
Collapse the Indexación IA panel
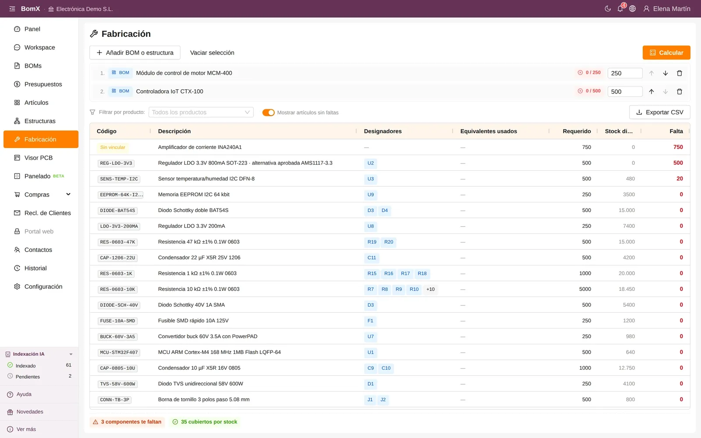coord(71,354)
